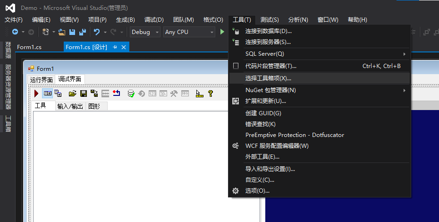This screenshot has width=439, height=222.
Task: Toggle the pin on Form1.cs design tab
Action: [115, 47]
